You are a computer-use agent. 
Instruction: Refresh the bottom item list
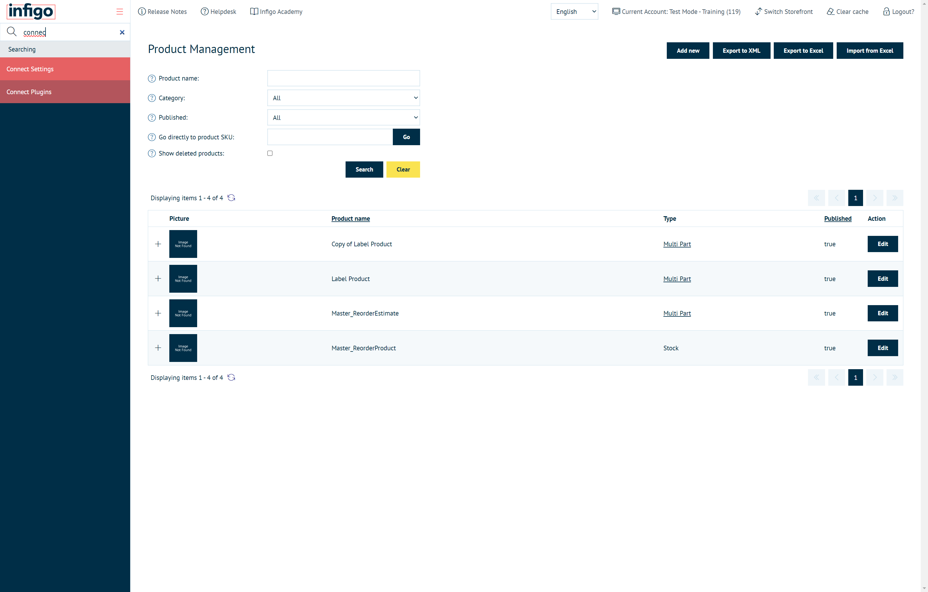pyautogui.click(x=231, y=378)
